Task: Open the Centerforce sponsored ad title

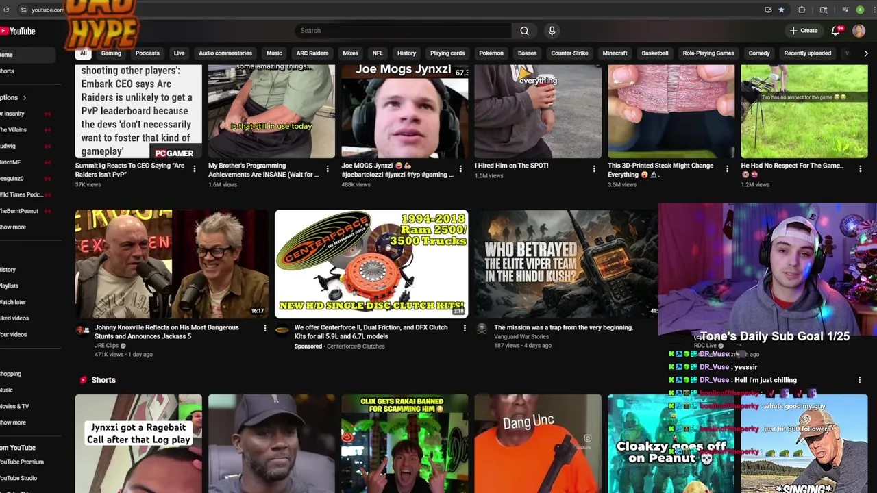Action: coord(371,331)
